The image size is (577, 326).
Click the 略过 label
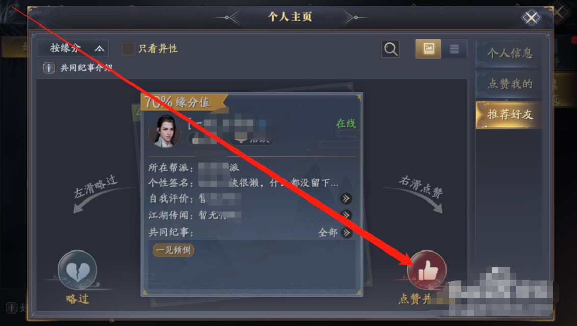(77, 299)
